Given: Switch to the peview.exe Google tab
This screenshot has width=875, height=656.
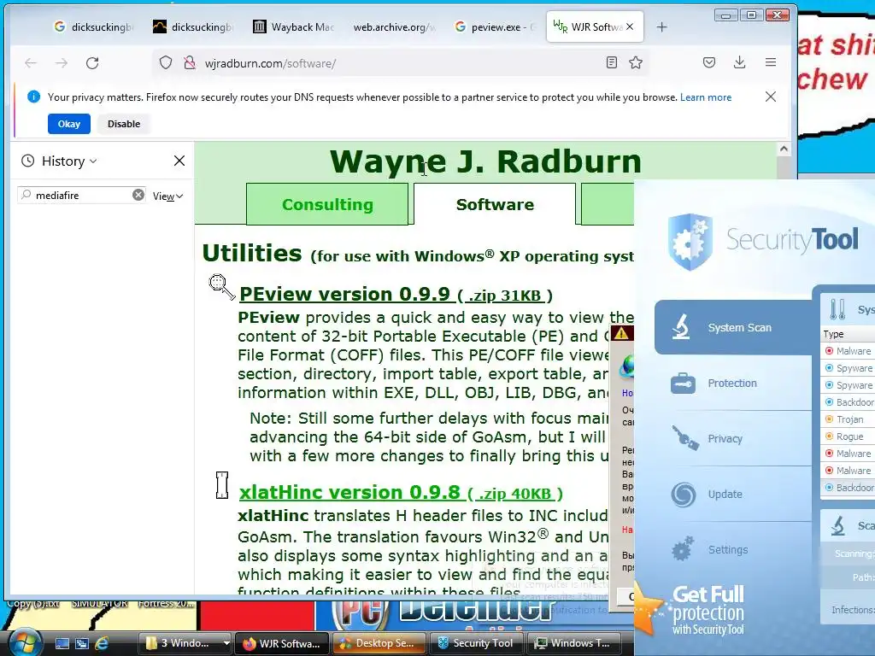Looking at the screenshot, I should pyautogui.click(x=495, y=26).
